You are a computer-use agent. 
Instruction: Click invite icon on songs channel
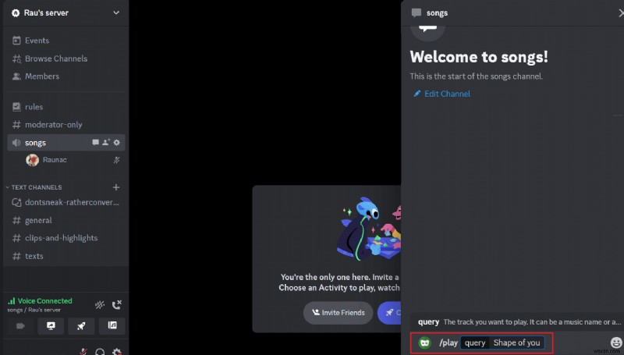pyautogui.click(x=106, y=142)
